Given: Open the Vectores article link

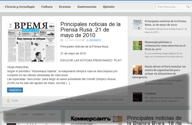Looking at the screenshot, I should point(150,94).
